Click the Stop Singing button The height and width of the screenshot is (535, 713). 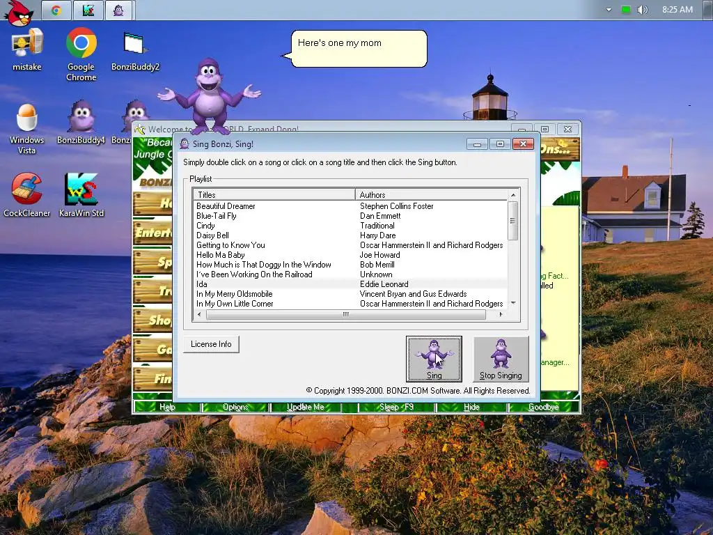click(501, 359)
